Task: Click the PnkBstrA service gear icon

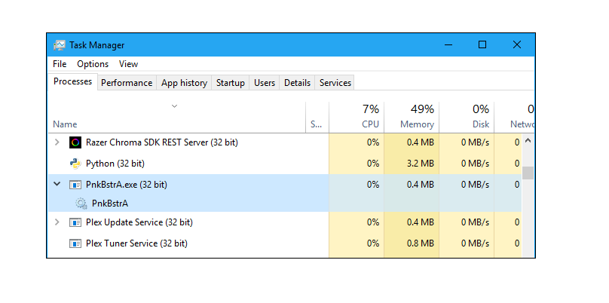Action: (81, 203)
